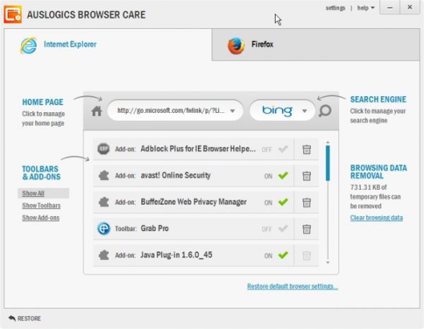Click the Java Plug-in 1.6.0_45 name
The image size is (424, 329).
[x=176, y=255]
